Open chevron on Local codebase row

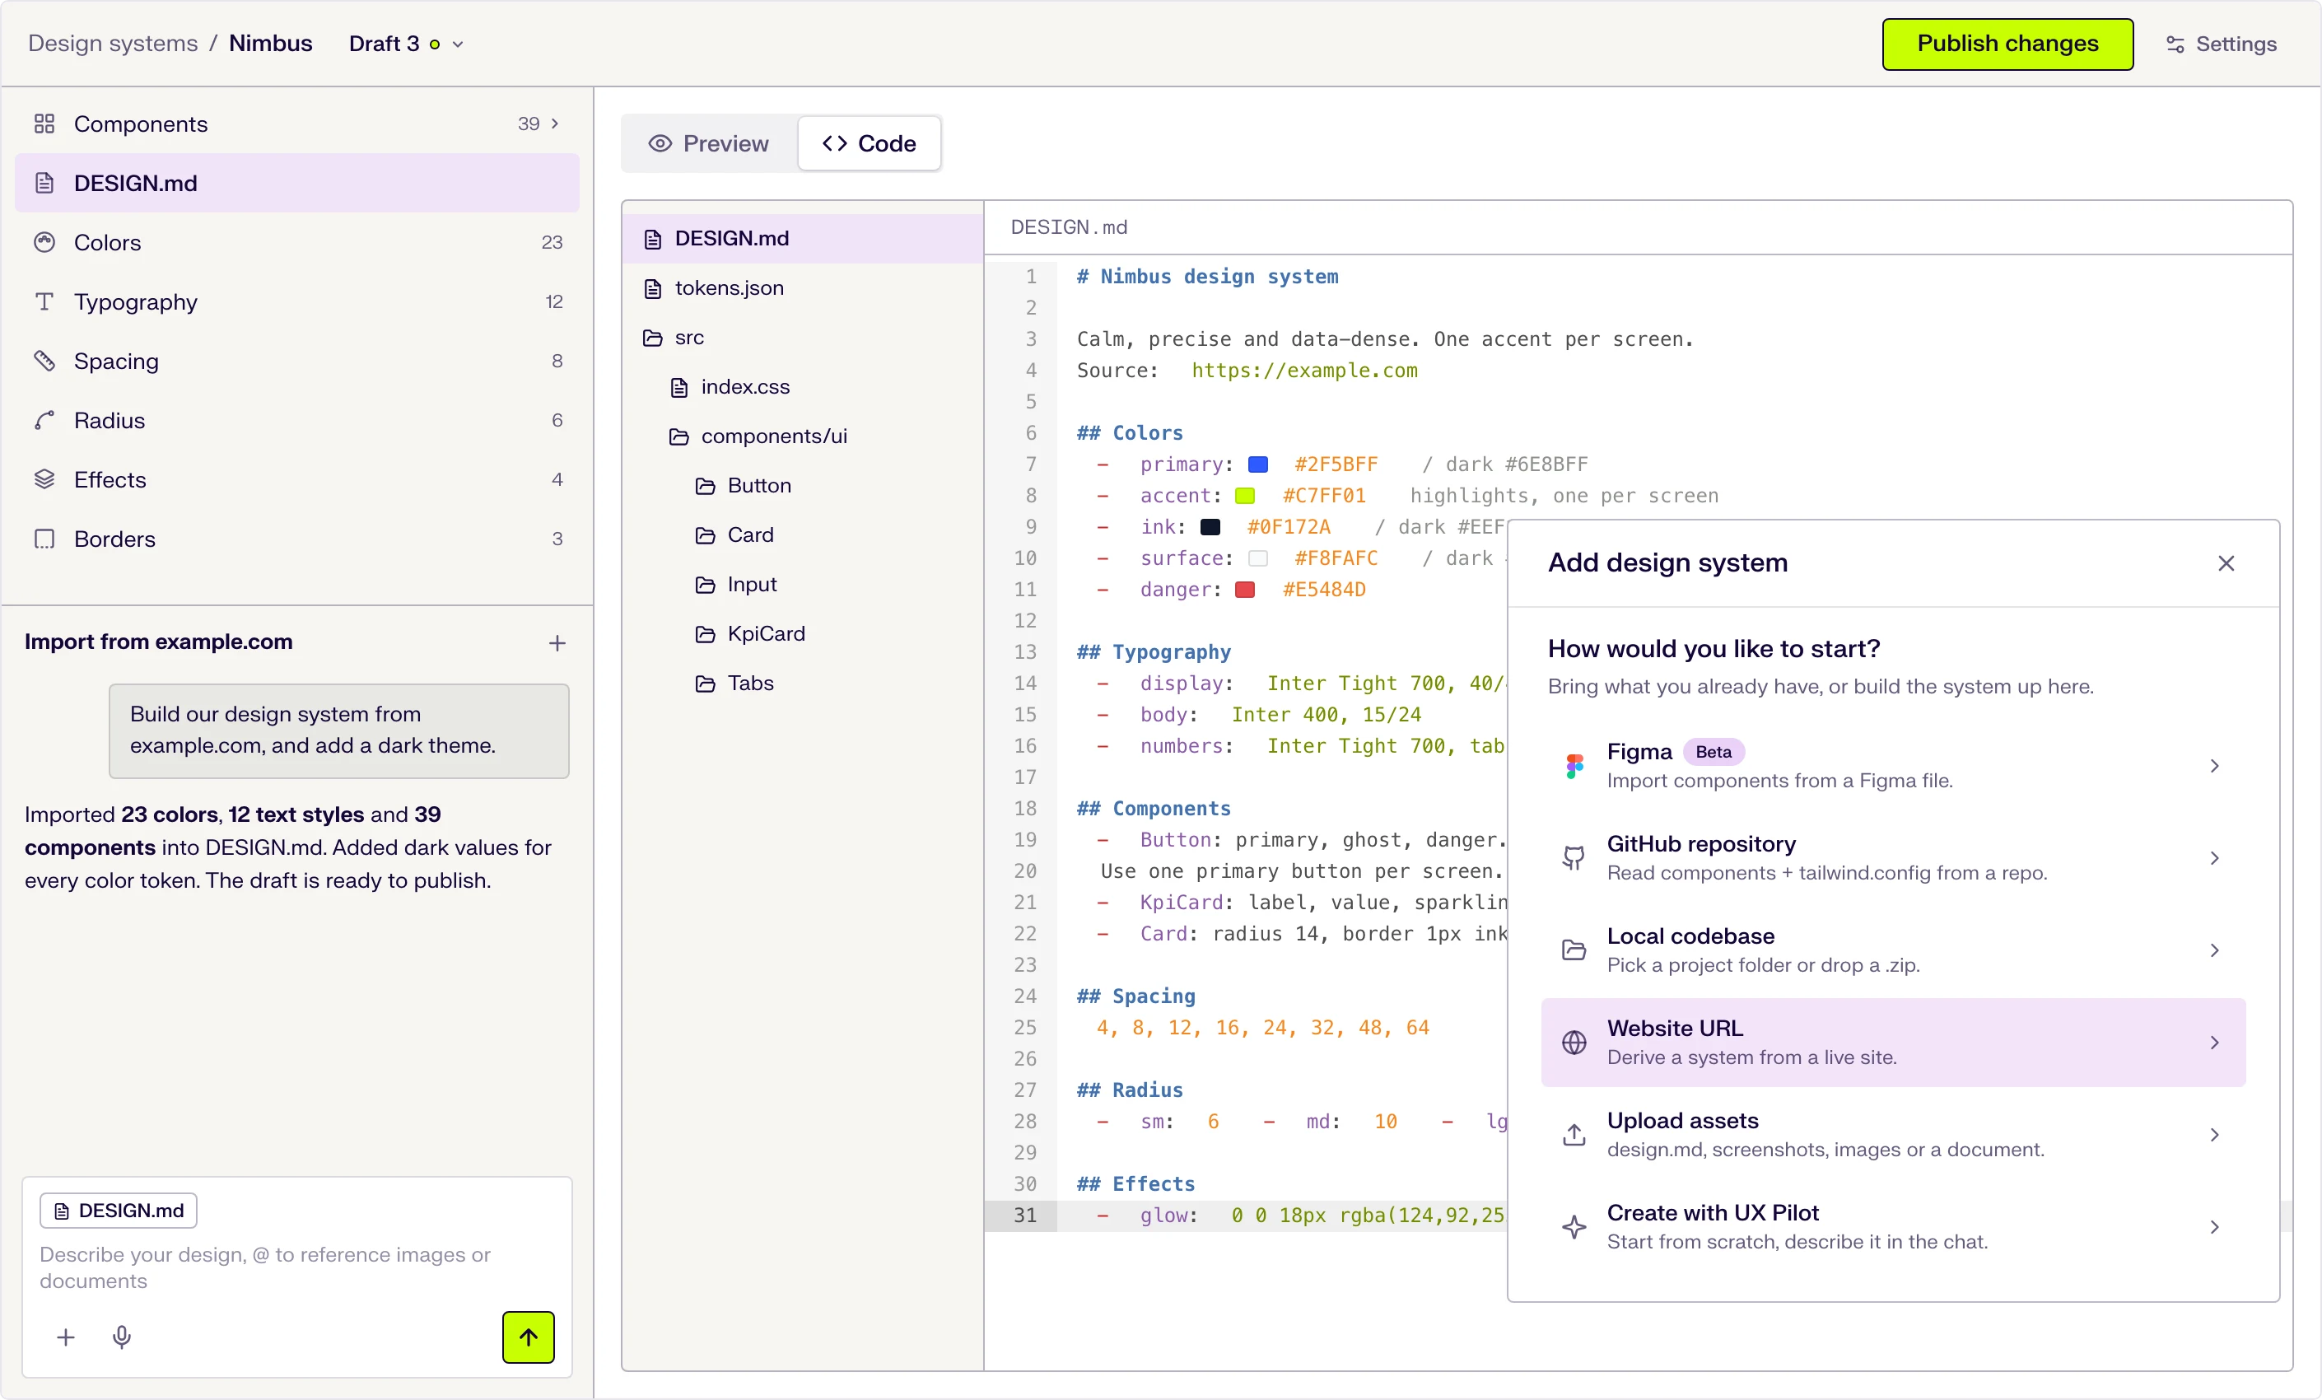pyautogui.click(x=2215, y=950)
